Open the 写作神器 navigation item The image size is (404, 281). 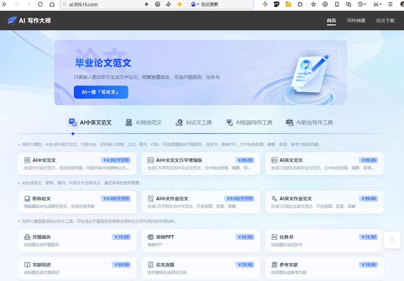pos(356,21)
